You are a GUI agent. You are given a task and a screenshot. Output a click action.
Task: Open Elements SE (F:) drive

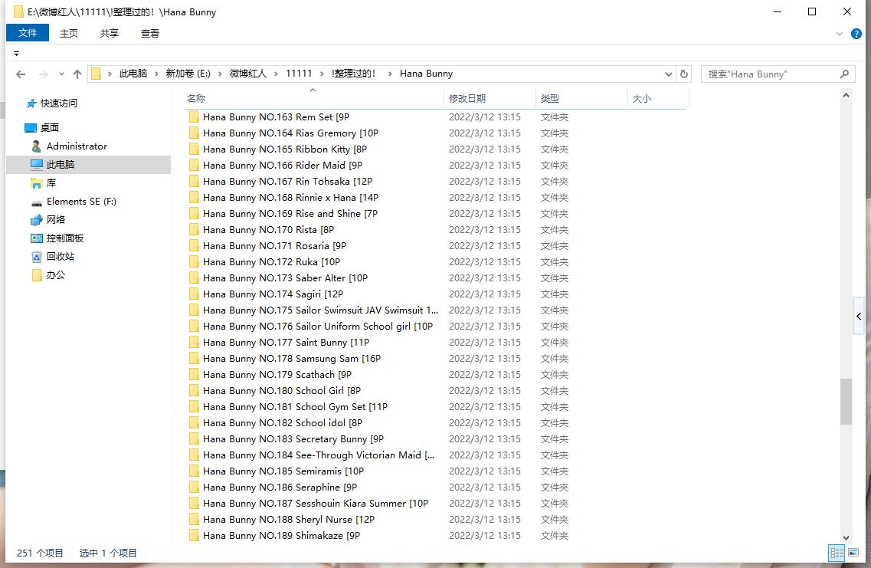pyautogui.click(x=74, y=201)
